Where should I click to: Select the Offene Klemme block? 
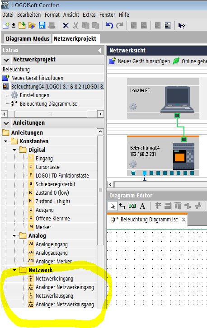click(x=53, y=219)
